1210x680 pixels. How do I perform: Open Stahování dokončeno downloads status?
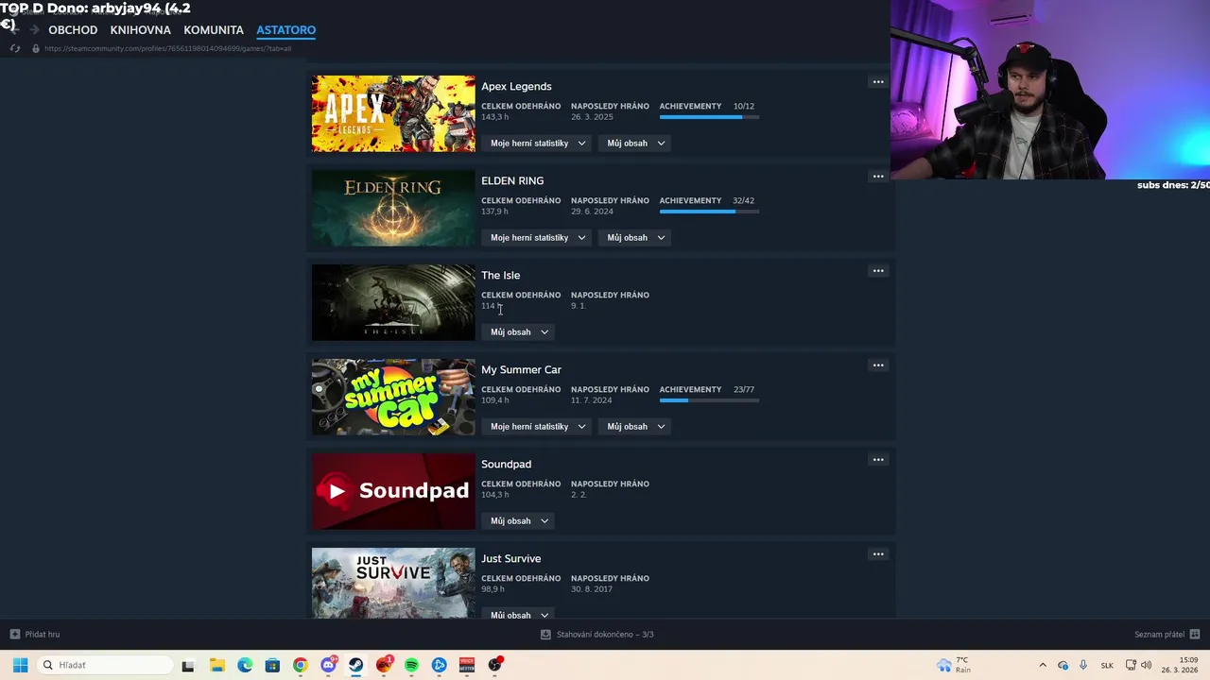click(x=605, y=635)
